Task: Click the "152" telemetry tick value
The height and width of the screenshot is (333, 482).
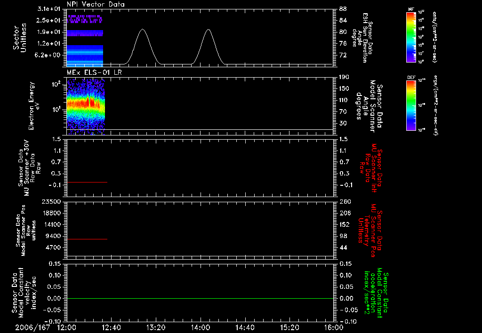Action: (x=345, y=224)
